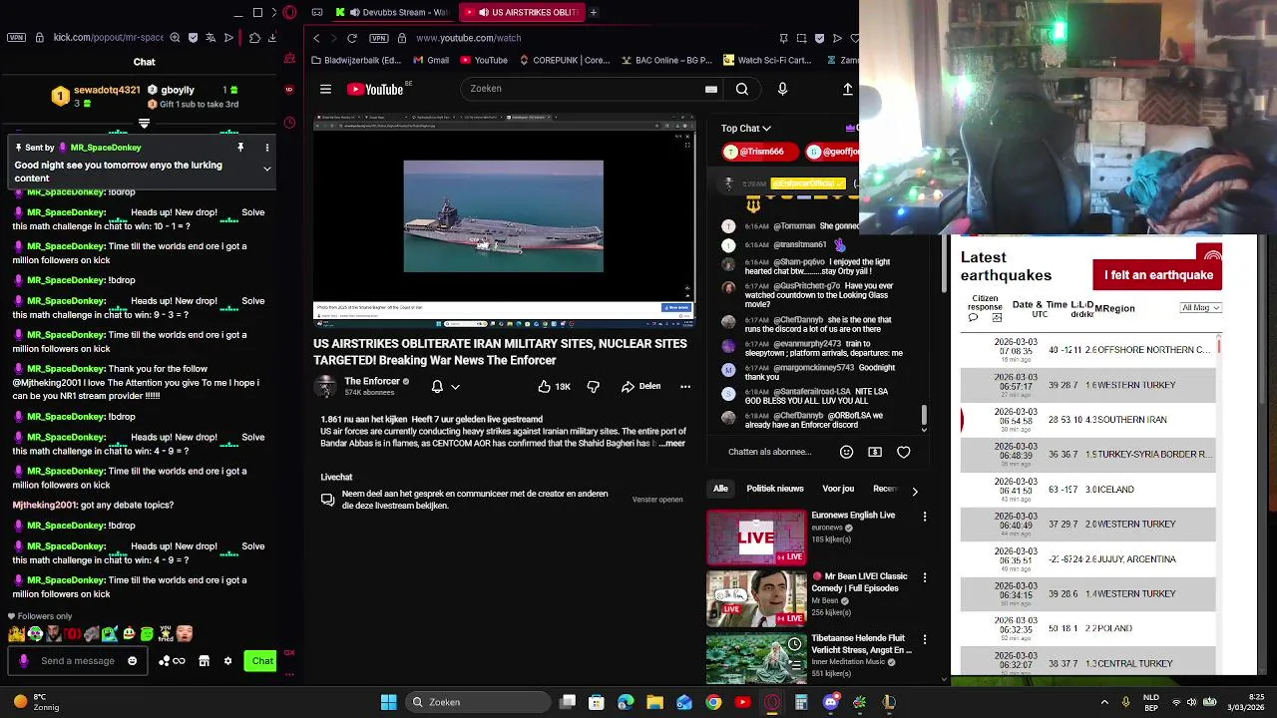Screen dimensions: 1277x718
Task: Open Windows Start menu
Action: (388, 702)
